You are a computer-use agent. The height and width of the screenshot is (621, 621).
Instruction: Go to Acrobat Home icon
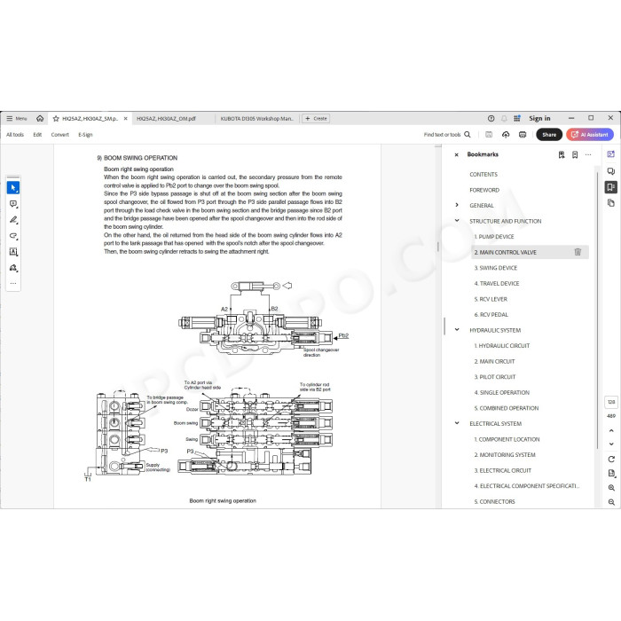point(40,118)
